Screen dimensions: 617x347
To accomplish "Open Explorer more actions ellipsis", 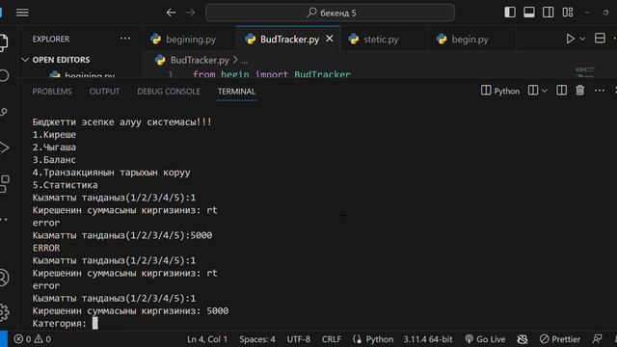I will click(x=124, y=39).
